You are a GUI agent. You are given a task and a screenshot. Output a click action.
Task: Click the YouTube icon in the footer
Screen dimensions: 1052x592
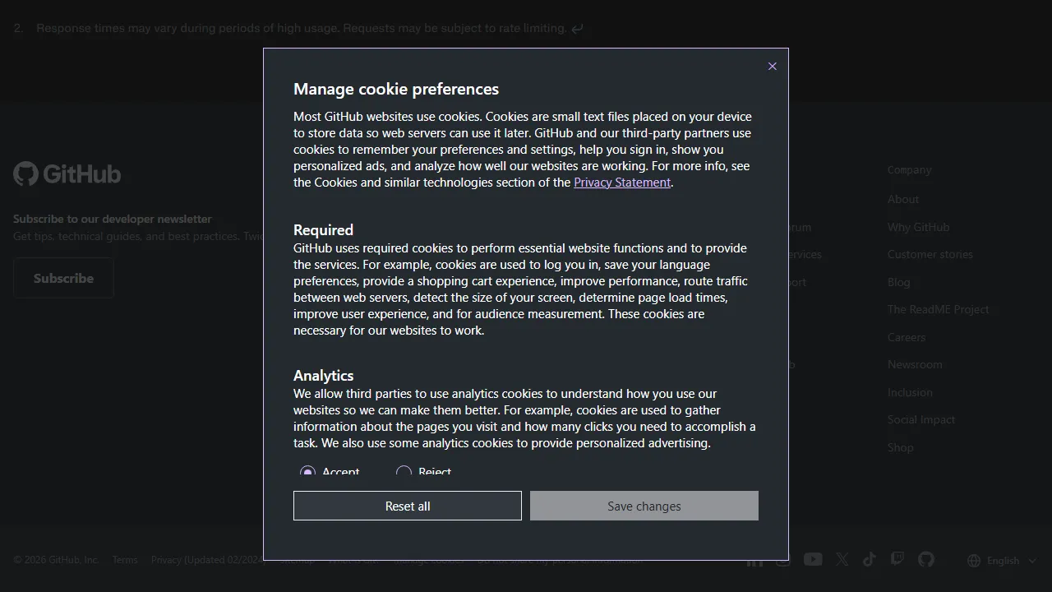813,559
